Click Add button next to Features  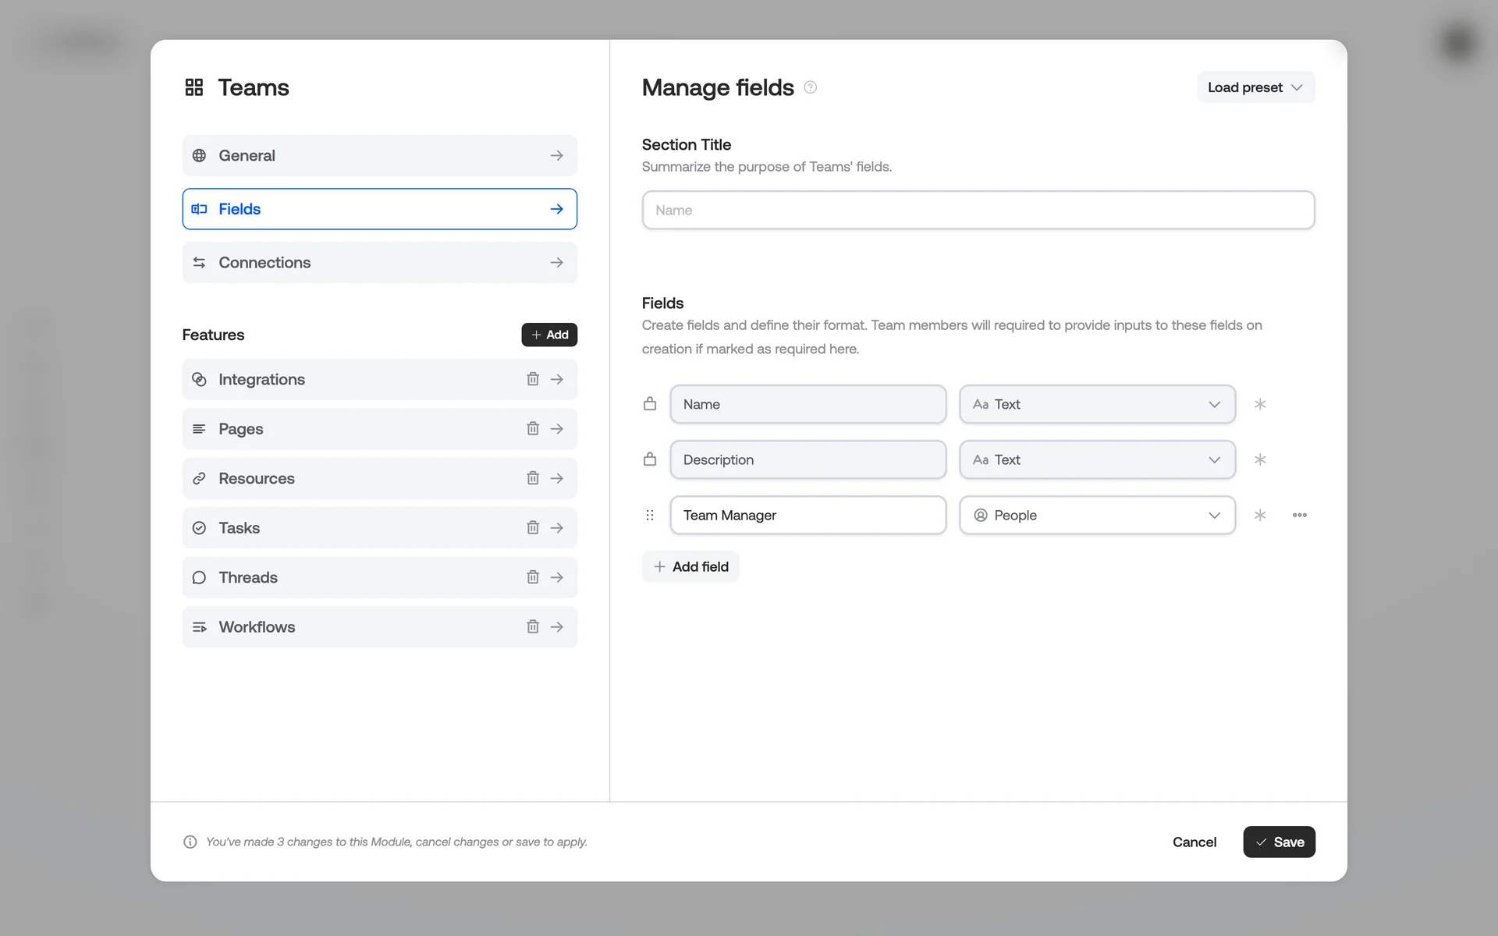tap(549, 335)
